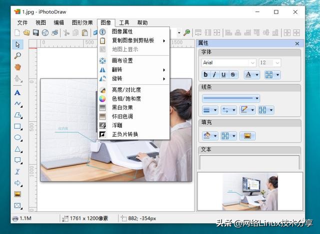Select the polygon shape tool

click(18, 115)
